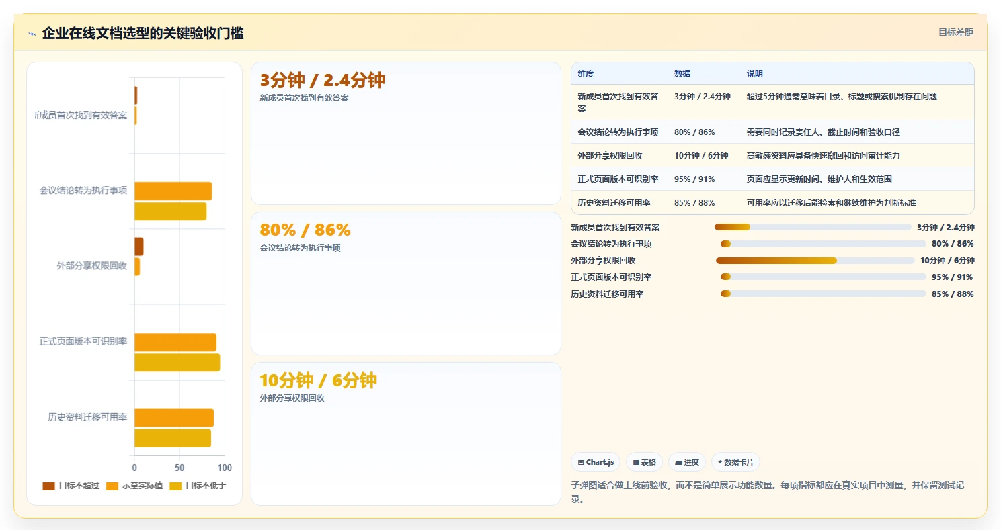The width and height of the screenshot is (1001, 530).
Task: Open the 3分钟 / 2.4分钟 data card
Action: (406, 133)
